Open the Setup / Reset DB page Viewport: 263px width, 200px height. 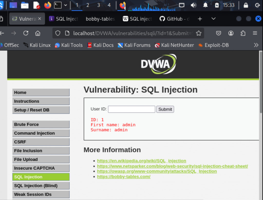(x=41, y=110)
